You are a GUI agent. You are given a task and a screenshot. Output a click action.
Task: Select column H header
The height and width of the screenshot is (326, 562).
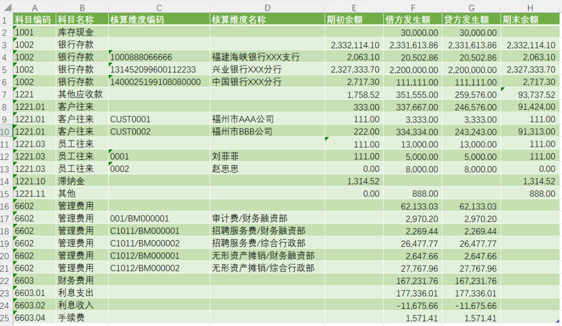pos(530,7)
